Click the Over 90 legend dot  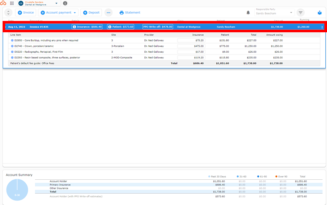pyautogui.click(x=276, y=176)
